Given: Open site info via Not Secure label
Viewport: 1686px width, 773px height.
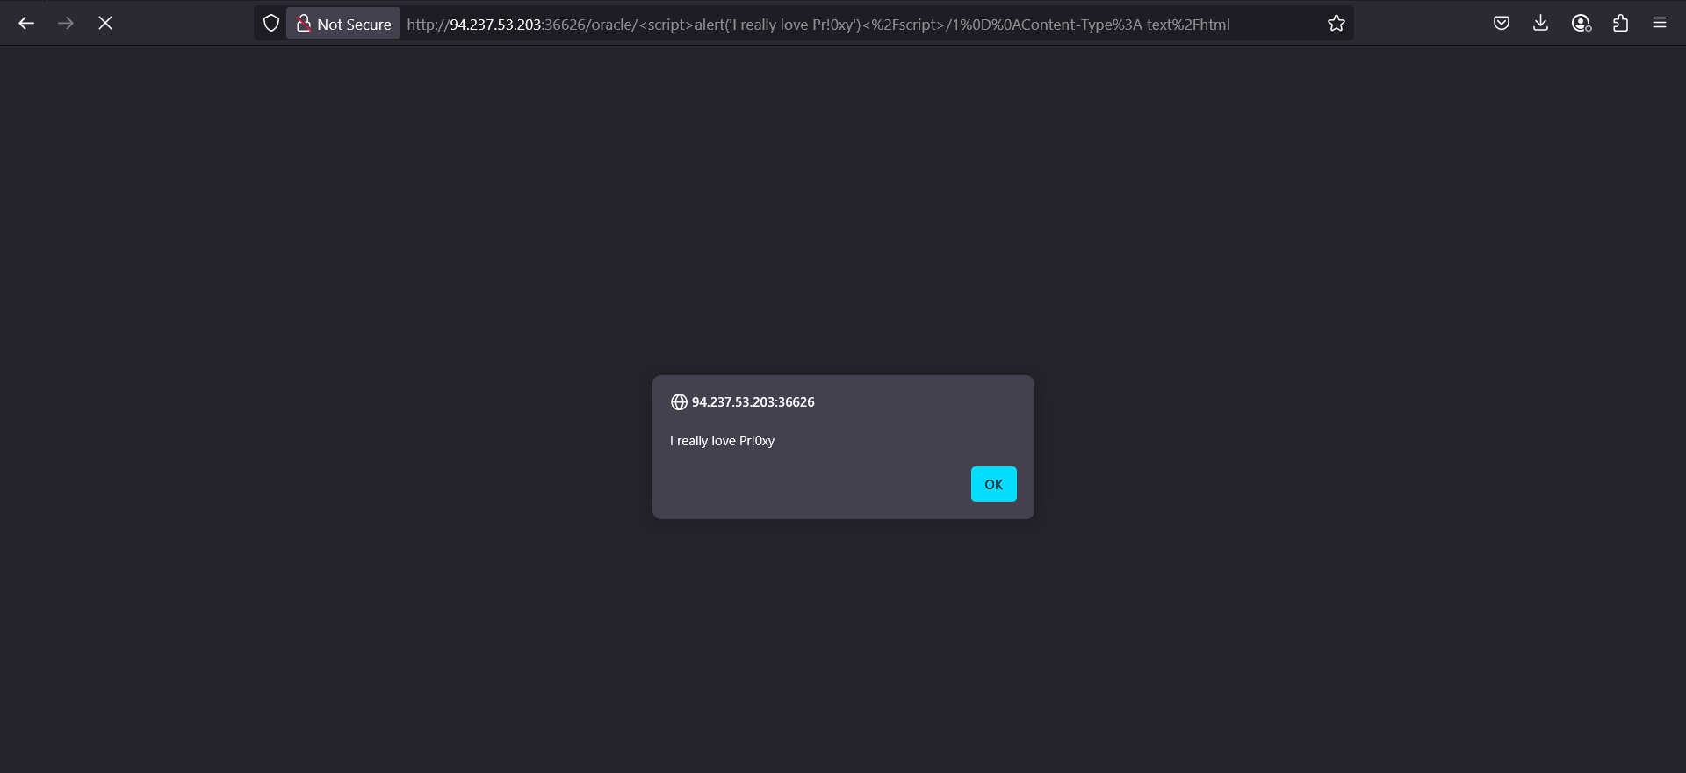Looking at the screenshot, I should (354, 25).
